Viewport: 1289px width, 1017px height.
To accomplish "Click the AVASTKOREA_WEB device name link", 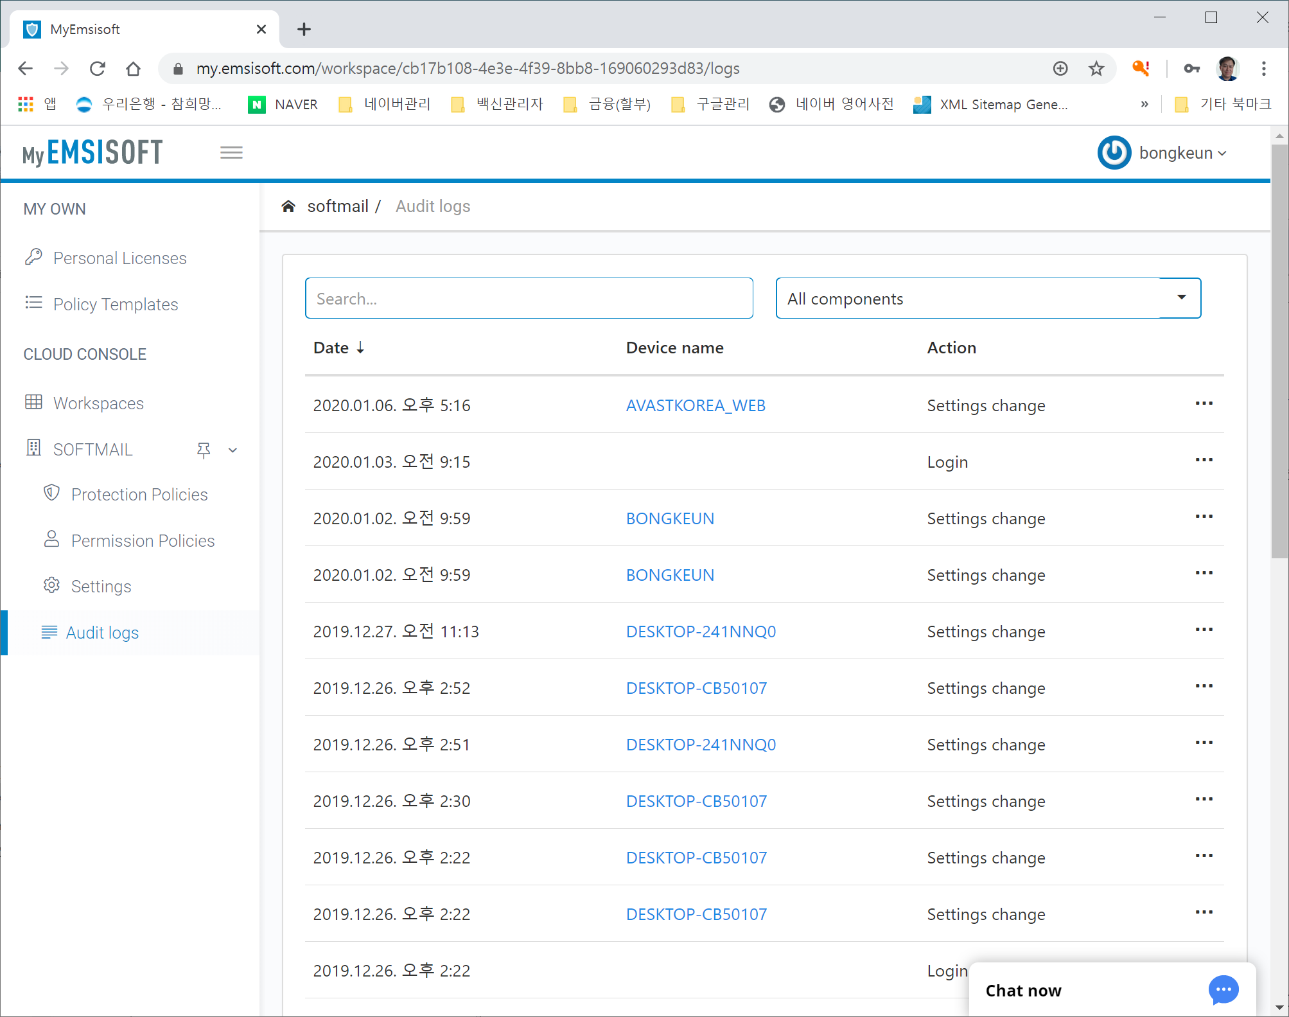I will pyautogui.click(x=695, y=405).
